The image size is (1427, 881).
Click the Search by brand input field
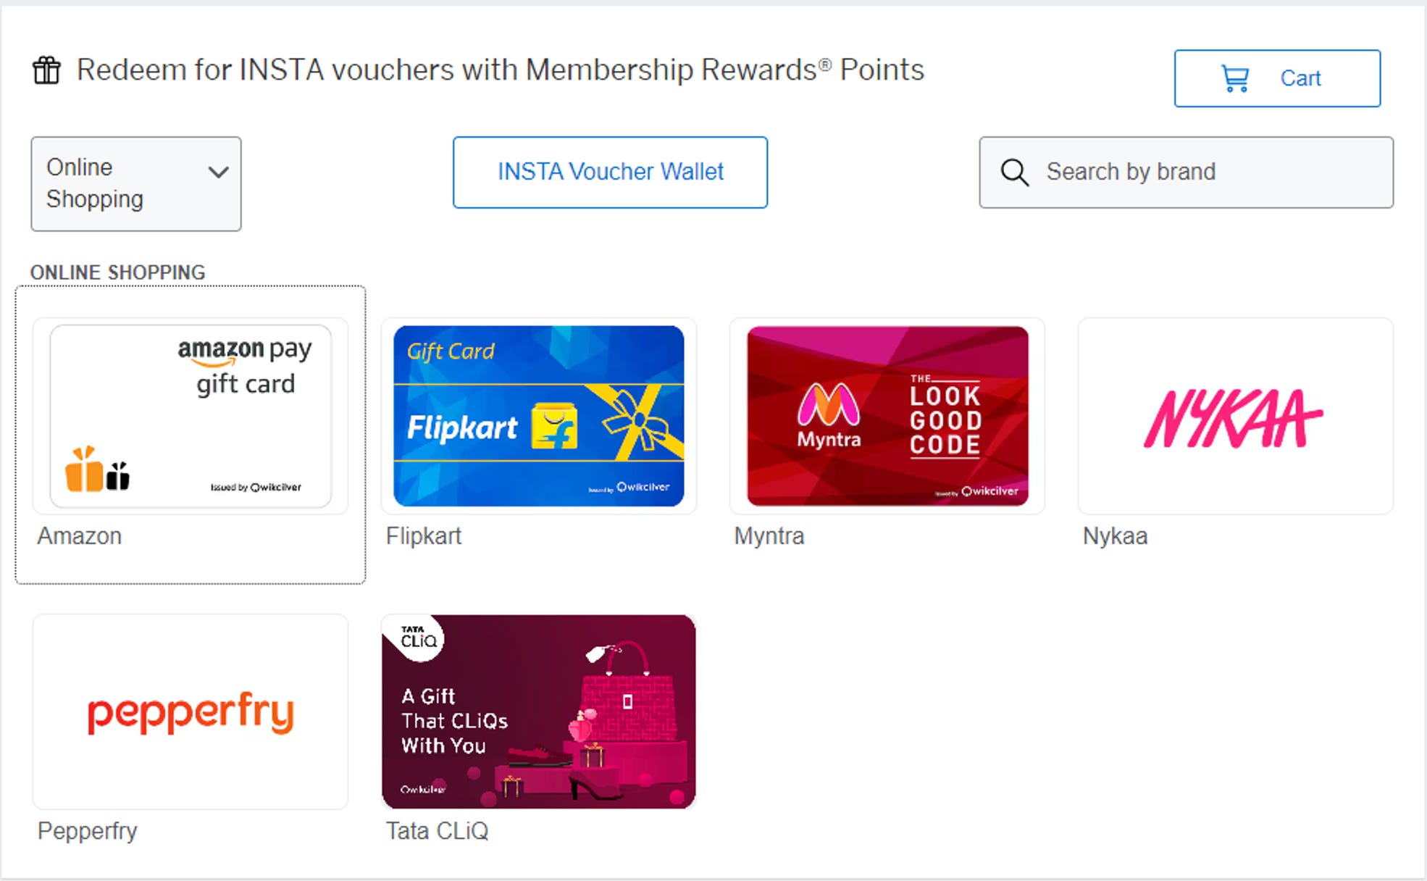[x=1188, y=172]
